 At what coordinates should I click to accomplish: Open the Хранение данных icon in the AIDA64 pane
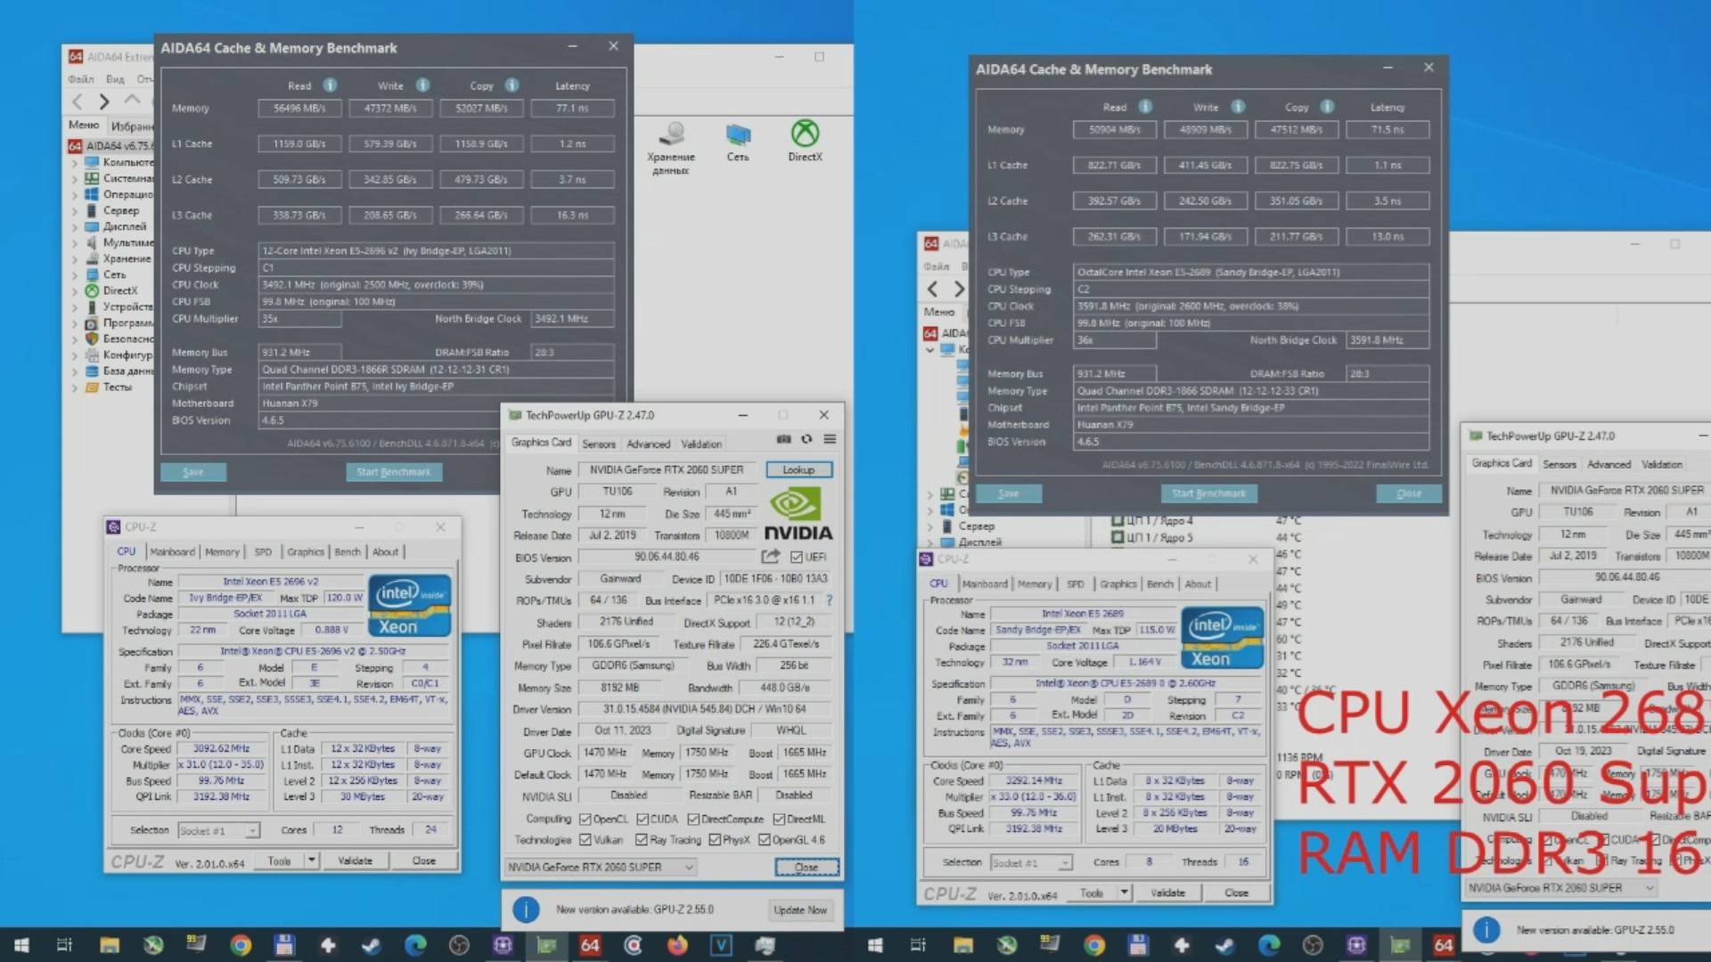(671, 147)
